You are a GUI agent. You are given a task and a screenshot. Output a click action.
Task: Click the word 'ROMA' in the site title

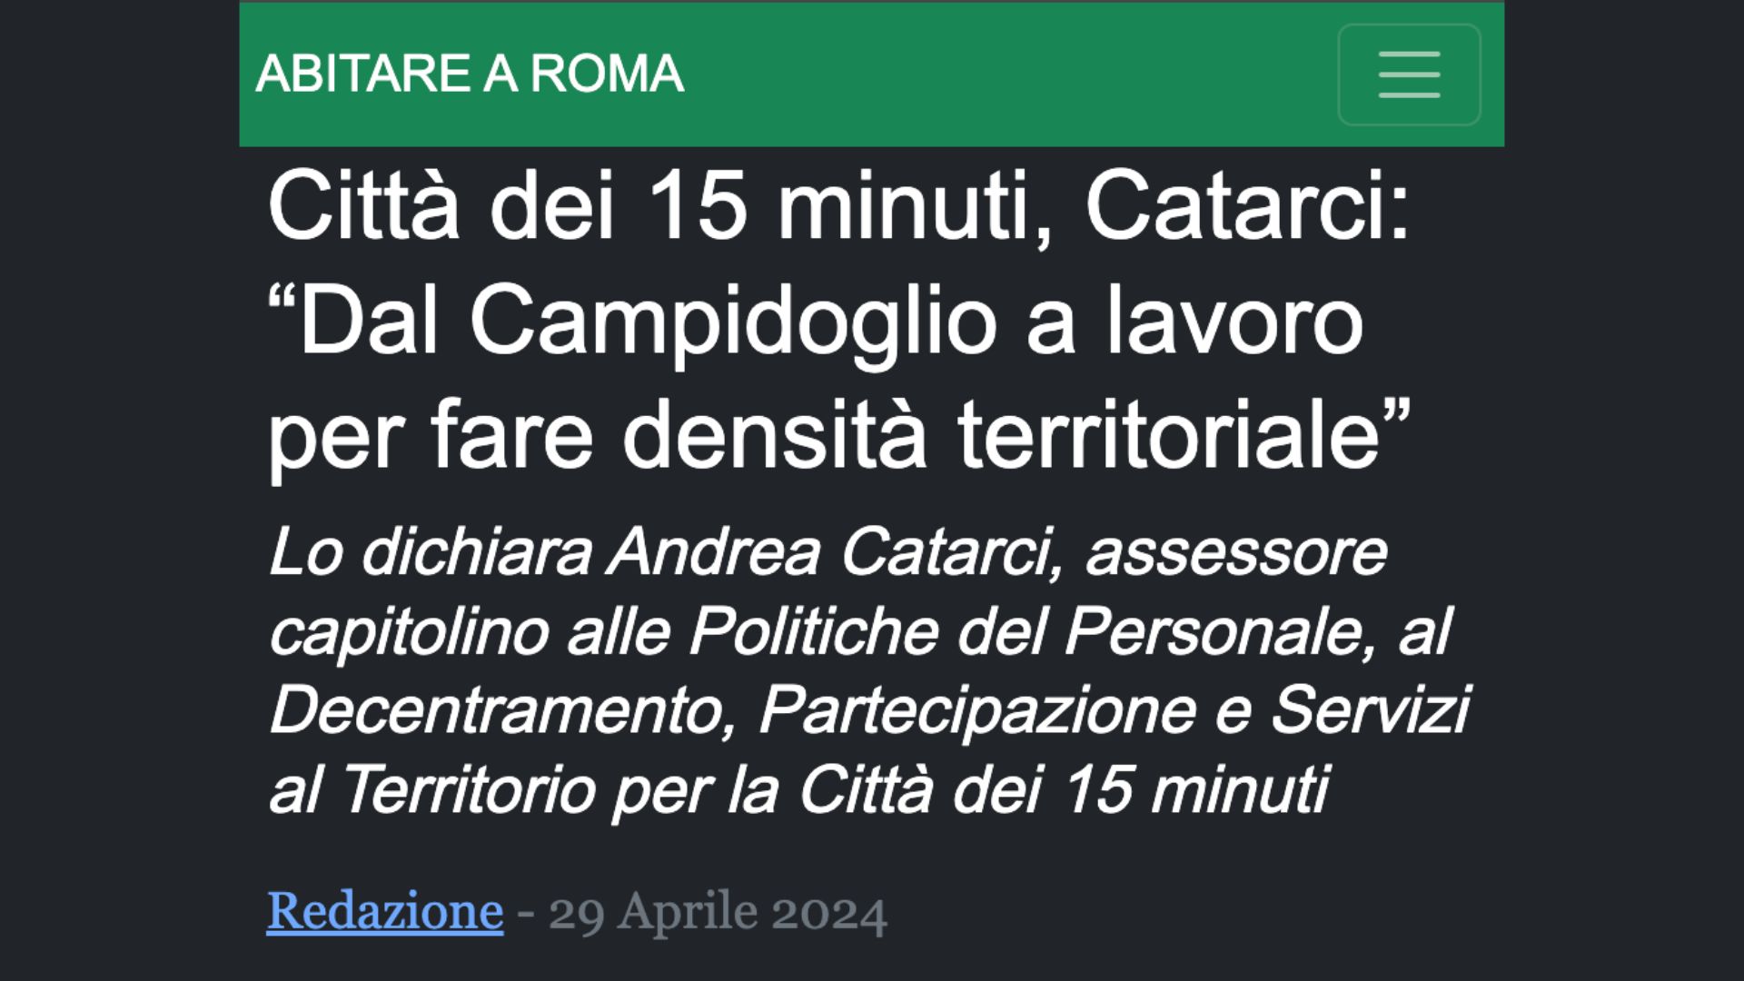[x=607, y=74]
